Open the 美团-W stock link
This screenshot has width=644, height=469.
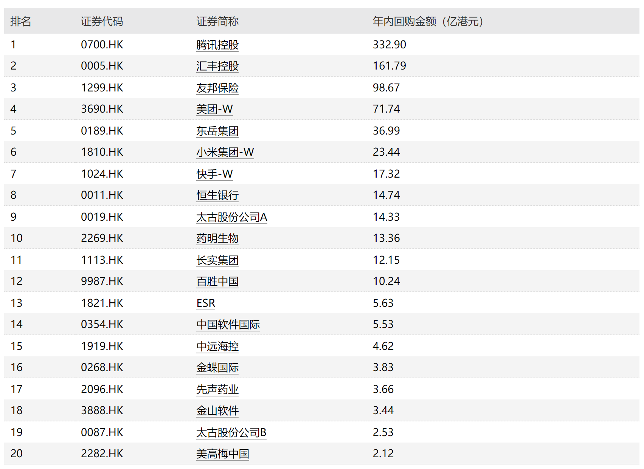click(x=214, y=109)
